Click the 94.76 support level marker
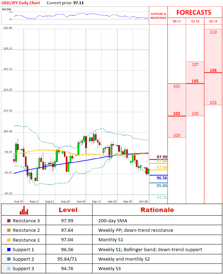The image size is (223, 274). point(162,197)
